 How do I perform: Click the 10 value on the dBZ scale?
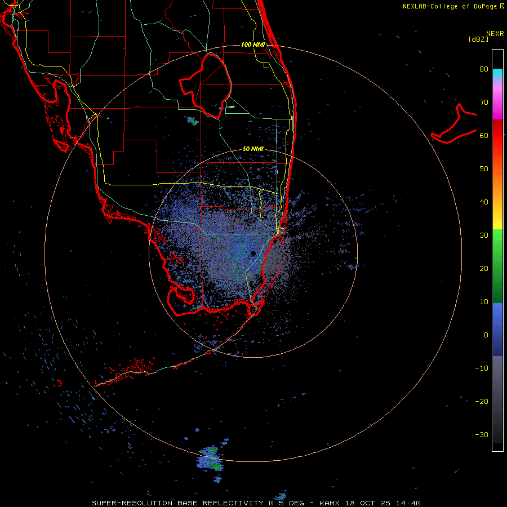point(484,302)
